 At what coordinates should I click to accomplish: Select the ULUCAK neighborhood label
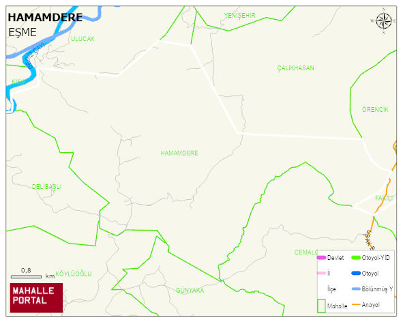tap(83, 39)
